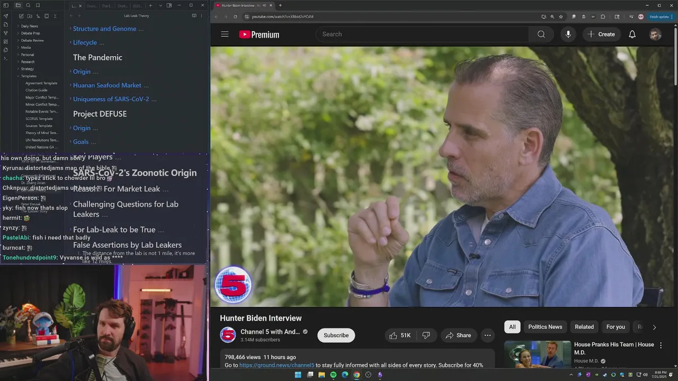The image size is (678, 381).
Task: Open the Channel 5 channel avatar
Action: pos(228,335)
